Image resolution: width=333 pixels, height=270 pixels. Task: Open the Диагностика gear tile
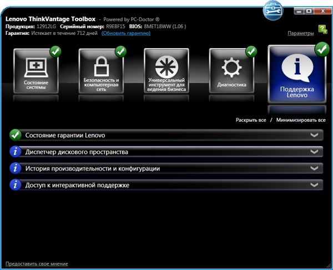[x=232, y=72]
